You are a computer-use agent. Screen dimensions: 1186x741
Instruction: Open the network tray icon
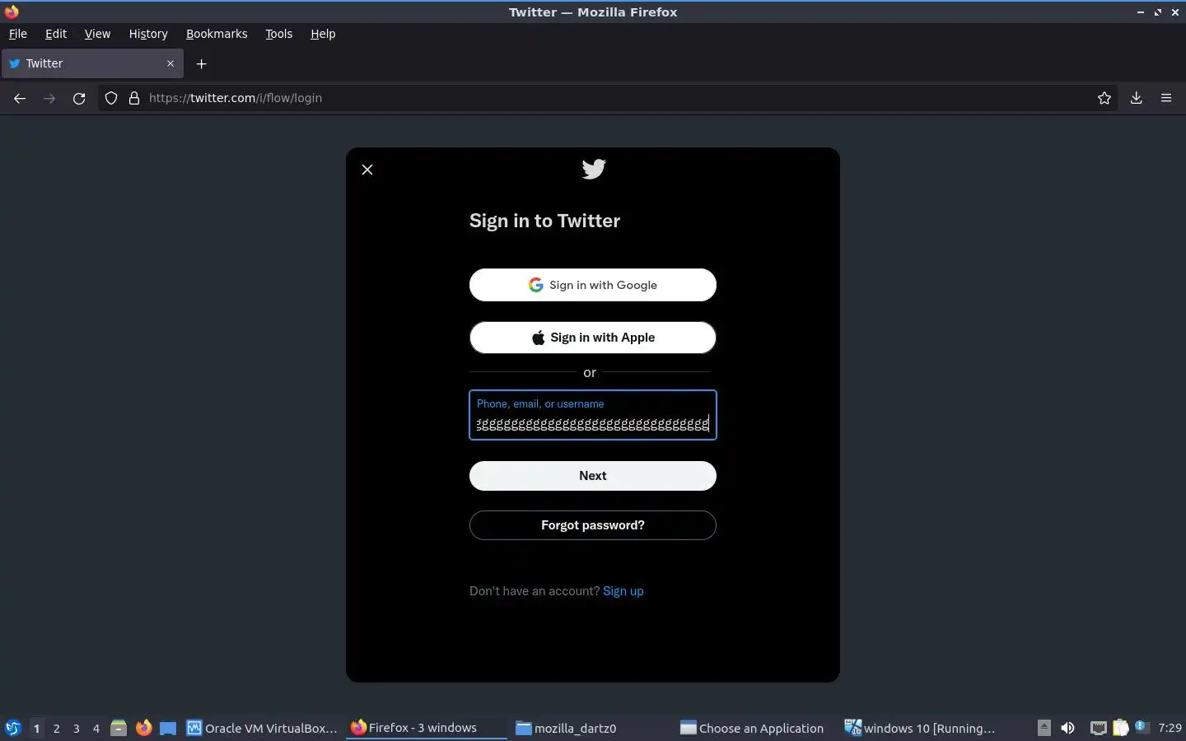point(1099,728)
